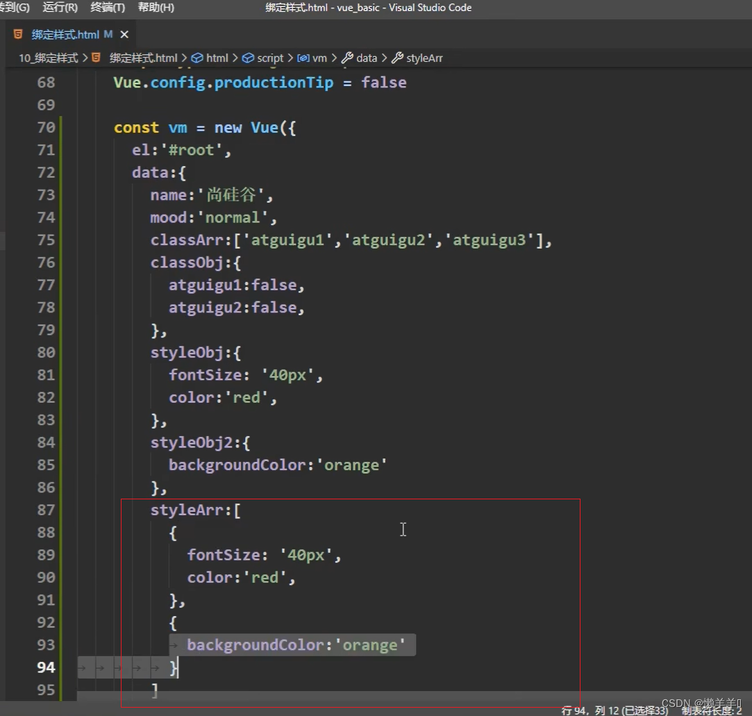Click the 行 94, 列 12 cursor position indicator
This screenshot has width=752, height=716.
pyautogui.click(x=615, y=710)
